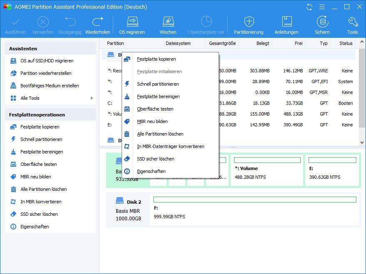The height and width of the screenshot is (274, 366).
Task: Select SSD sicher löschen from context menu
Action: coord(155,159)
